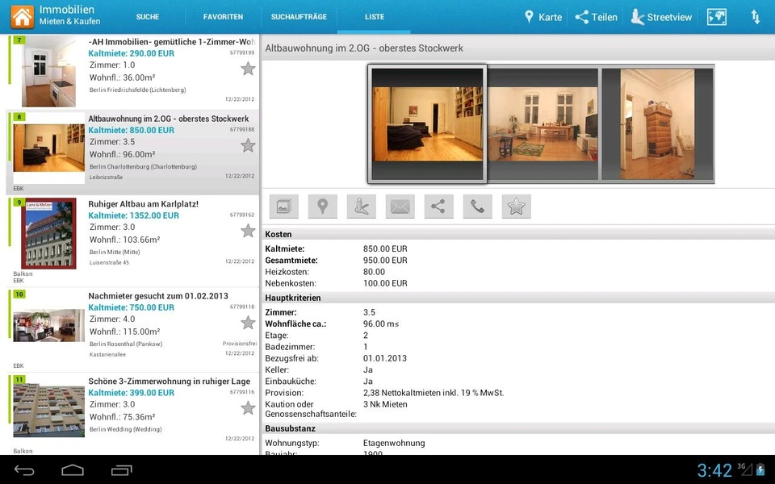The height and width of the screenshot is (484, 775).
Task: Open Streetview from the top bar
Action: tap(661, 17)
